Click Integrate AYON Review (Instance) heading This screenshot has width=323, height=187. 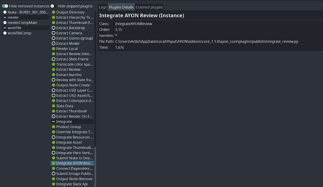click(x=141, y=15)
